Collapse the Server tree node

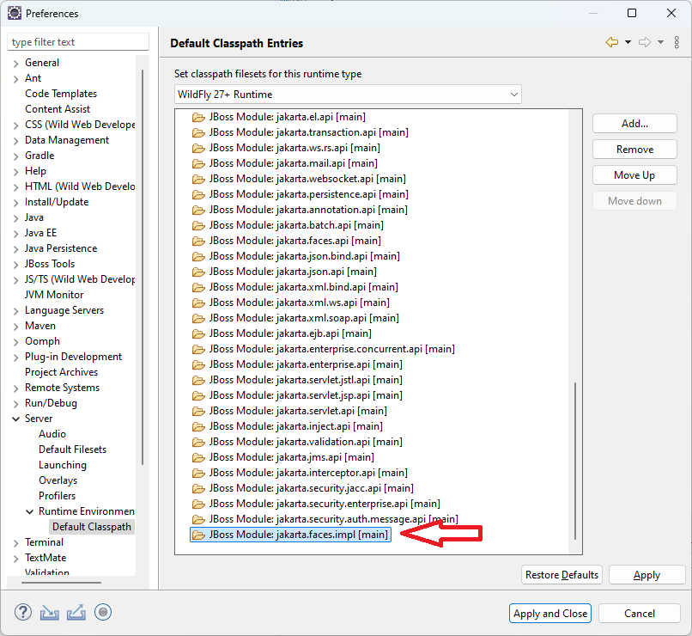coord(16,419)
